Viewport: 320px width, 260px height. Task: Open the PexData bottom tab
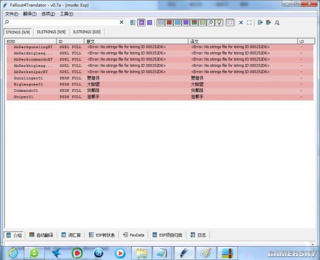pos(134,235)
